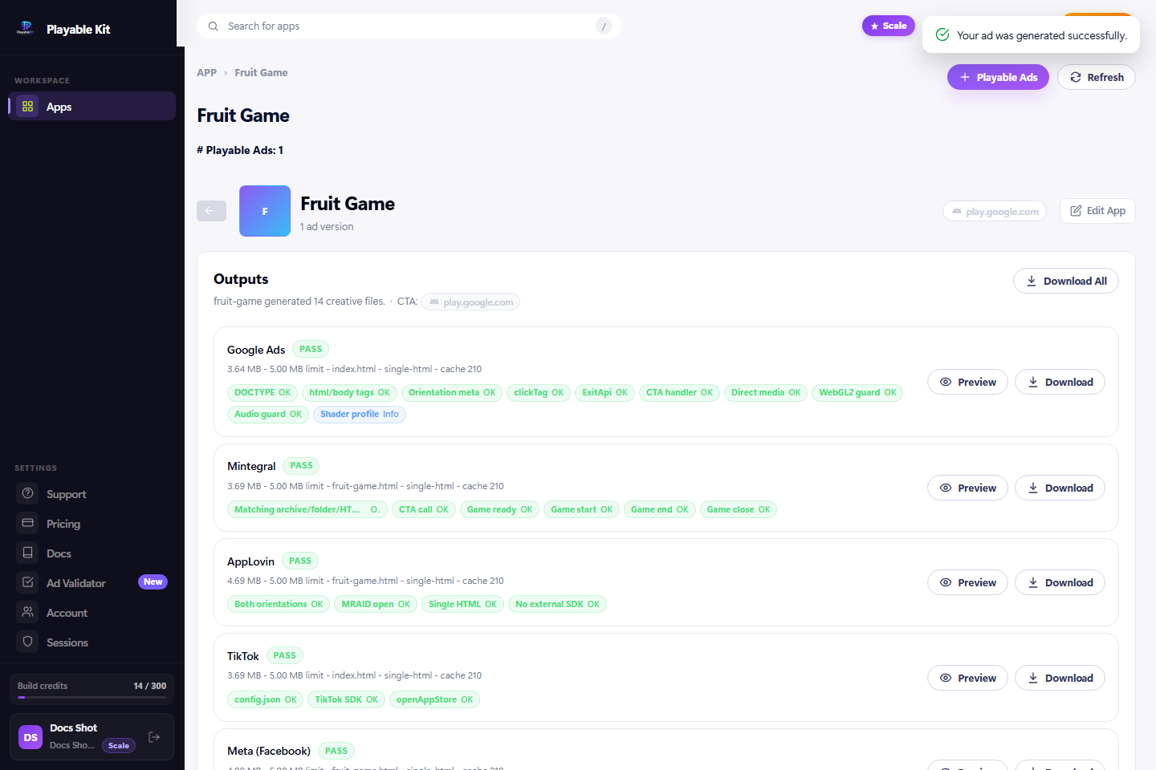Open the Docs menu item
The height and width of the screenshot is (770, 1156).
92,553
